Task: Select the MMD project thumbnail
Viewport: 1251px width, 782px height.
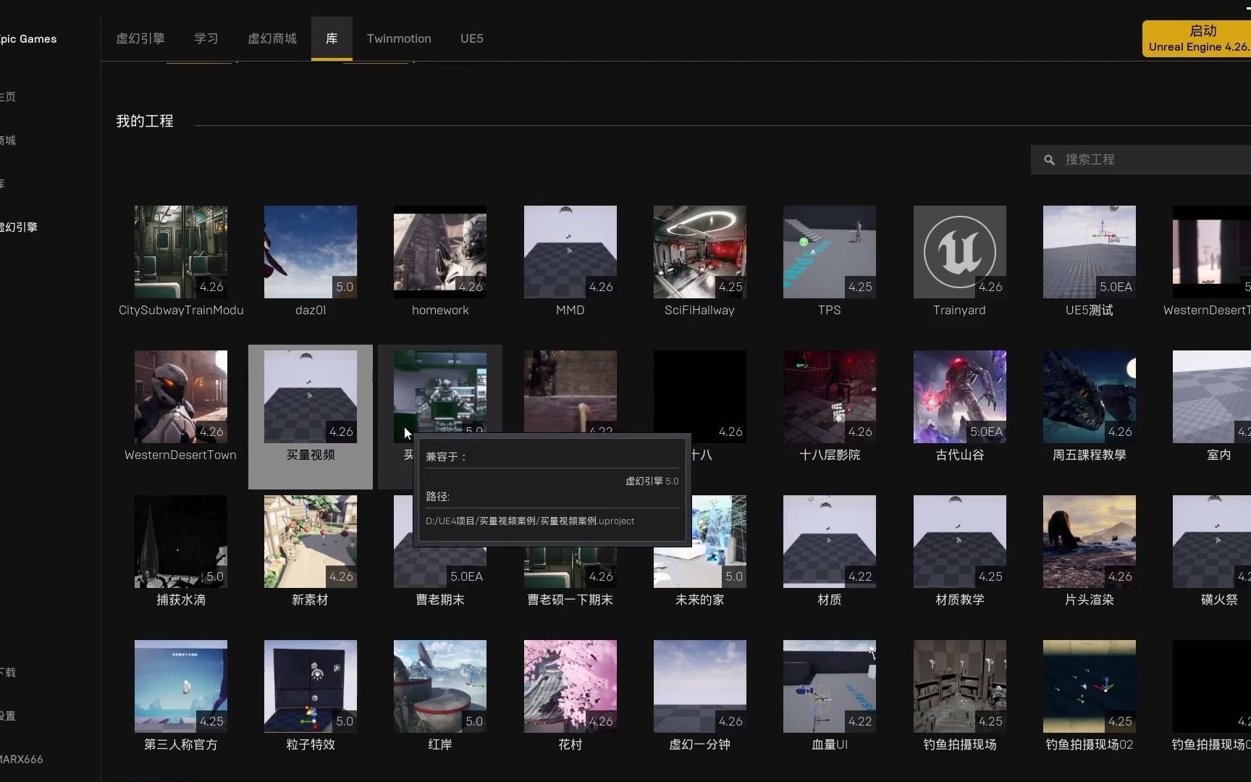Action: click(570, 252)
